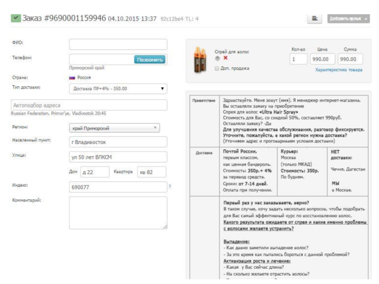
Task: Open the 'Добавить ярлык' dropdown
Action: [x=348, y=18]
